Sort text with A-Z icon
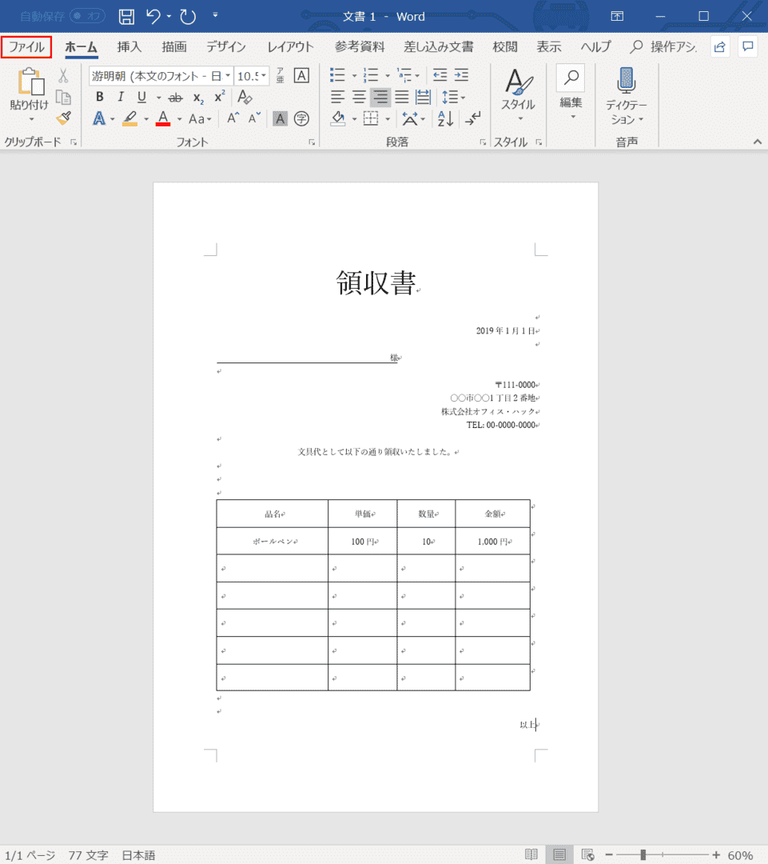The width and height of the screenshot is (768, 864). coord(445,118)
